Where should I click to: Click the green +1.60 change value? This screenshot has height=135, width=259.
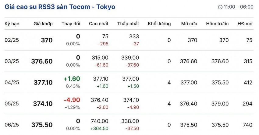click(72, 79)
